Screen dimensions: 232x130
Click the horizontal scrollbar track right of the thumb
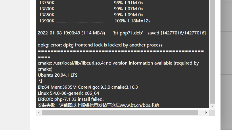click(x=200, y=113)
